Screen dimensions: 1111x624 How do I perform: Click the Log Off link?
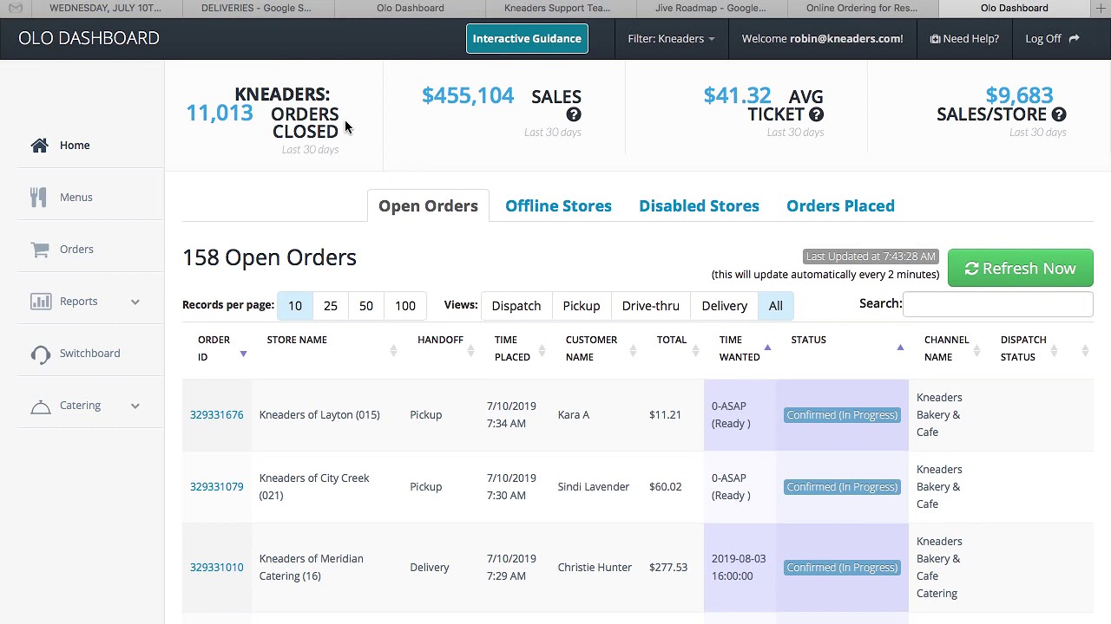(1052, 39)
